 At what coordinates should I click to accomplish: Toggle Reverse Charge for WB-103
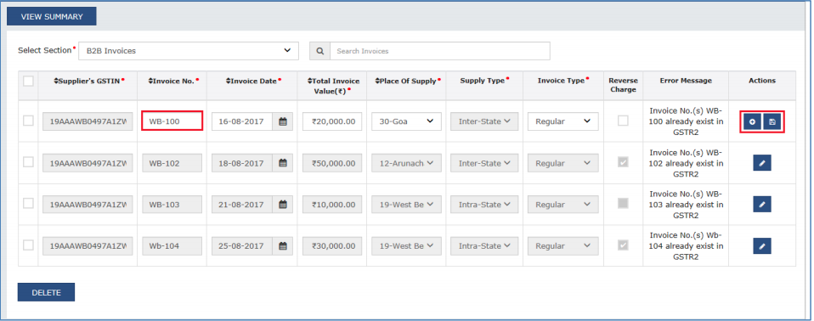pos(623,203)
